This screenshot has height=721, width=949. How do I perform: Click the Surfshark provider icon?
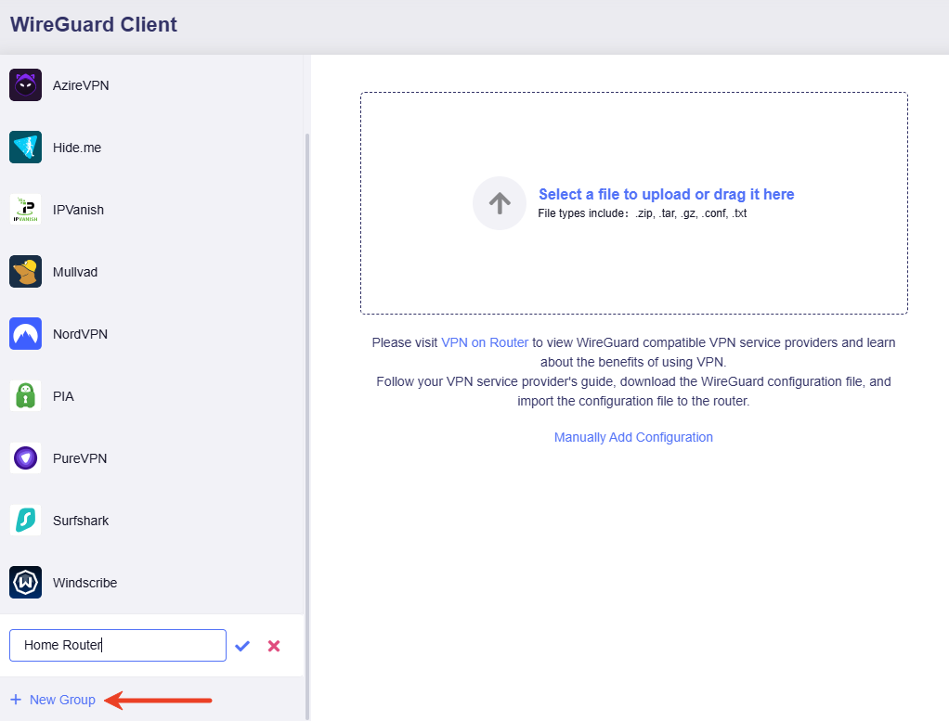pyautogui.click(x=25, y=520)
